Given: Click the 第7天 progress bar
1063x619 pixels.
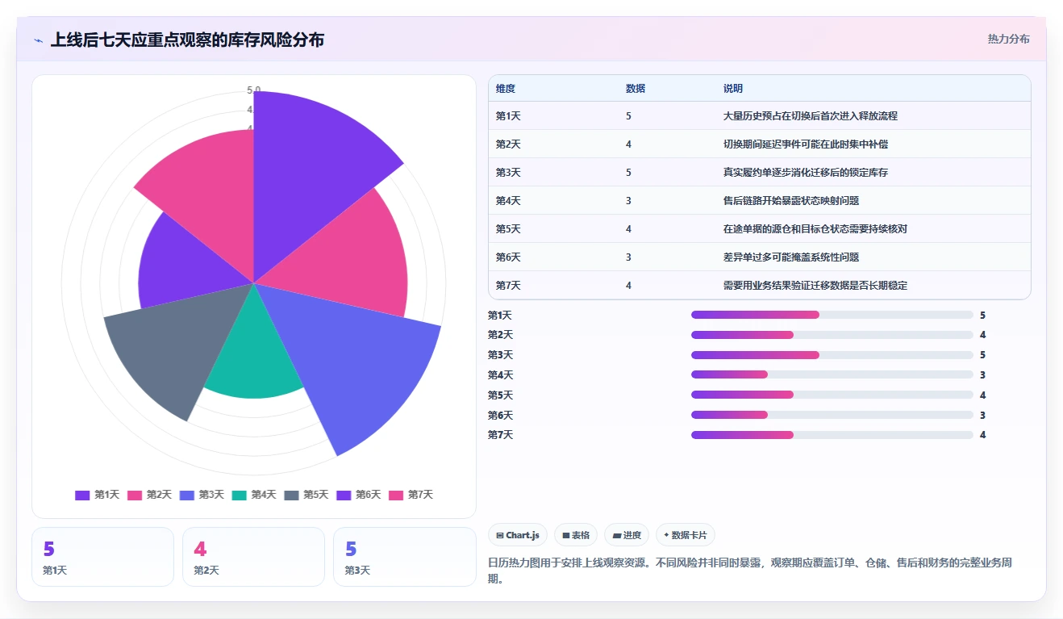Looking at the screenshot, I should (x=832, y=435).
